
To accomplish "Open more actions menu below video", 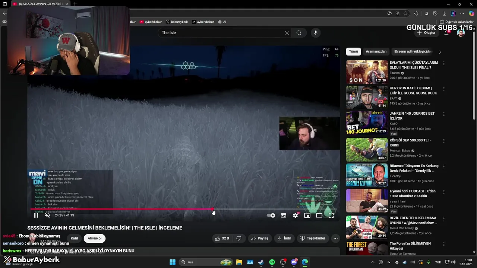I will (x=336, y=238).
